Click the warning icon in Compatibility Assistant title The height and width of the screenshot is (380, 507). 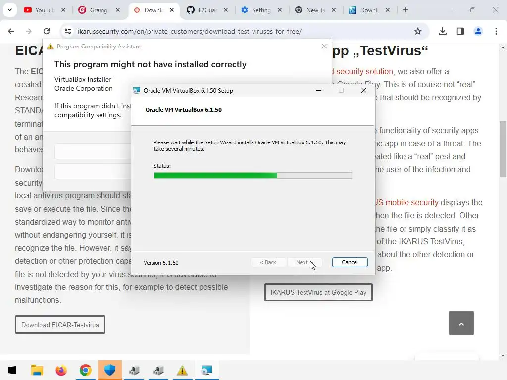[50, 46]
